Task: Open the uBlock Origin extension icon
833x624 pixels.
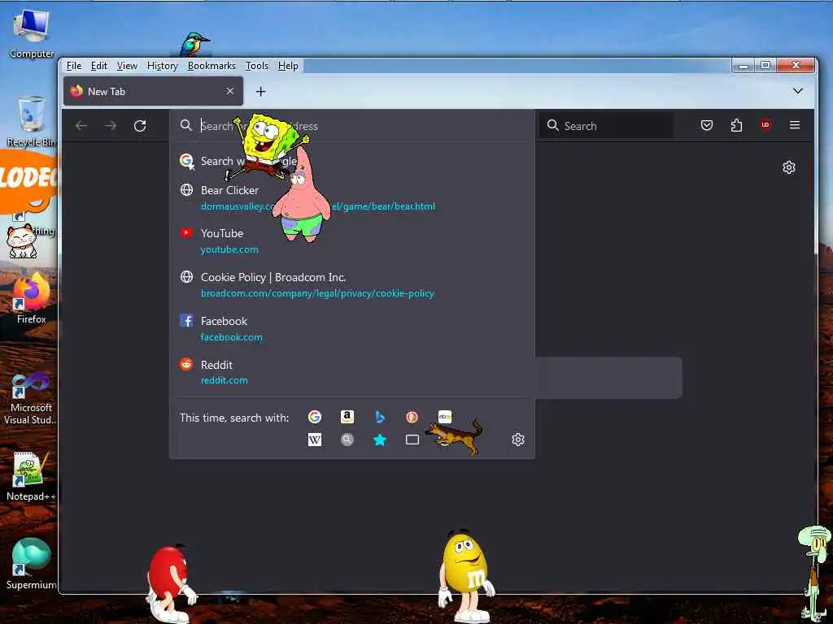Action: pyautogui.click(x=765, y=124)
